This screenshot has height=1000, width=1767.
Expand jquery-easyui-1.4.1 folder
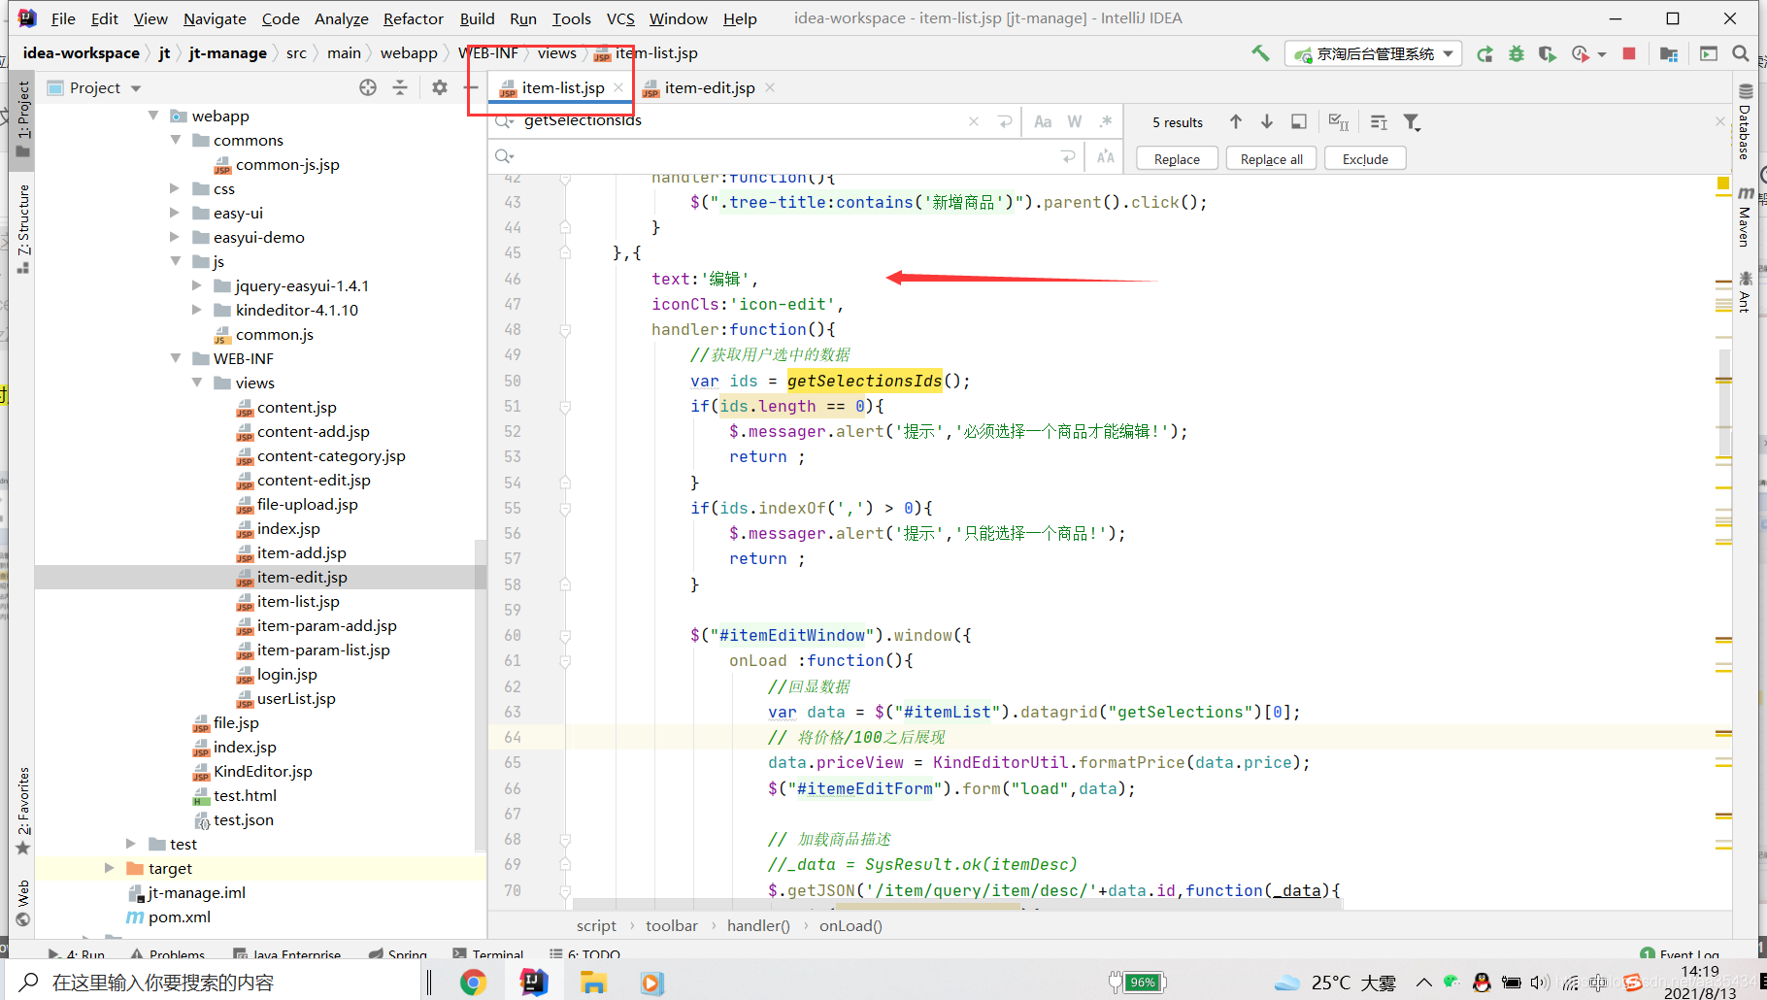(197, 285)
